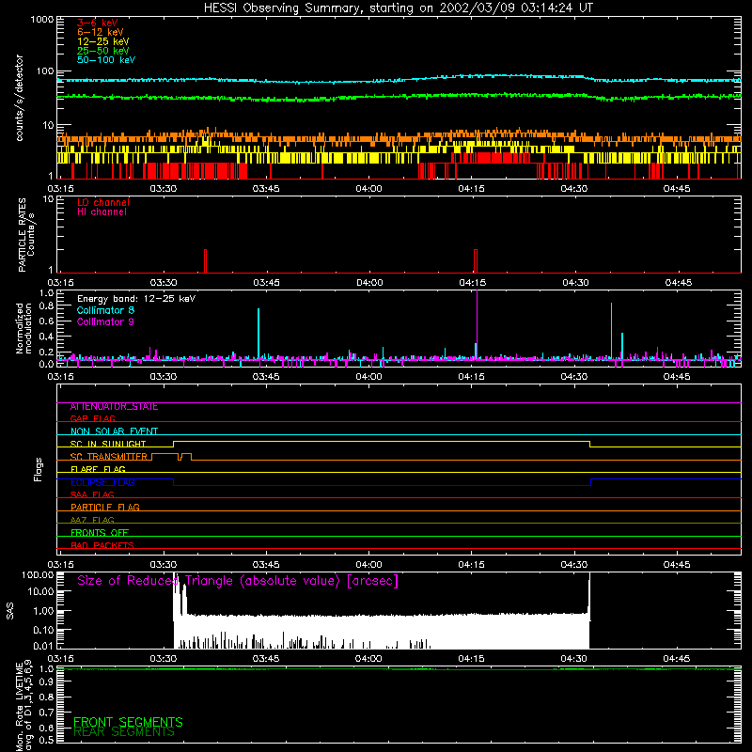Select the yellow '12-25 keV' legend label
752x752 pixels.
[103, 41]
